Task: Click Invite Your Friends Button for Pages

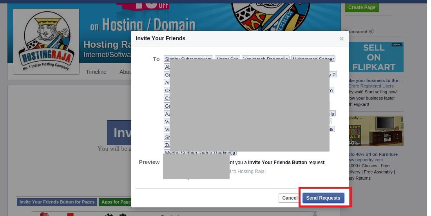Action: pos(57,202)
